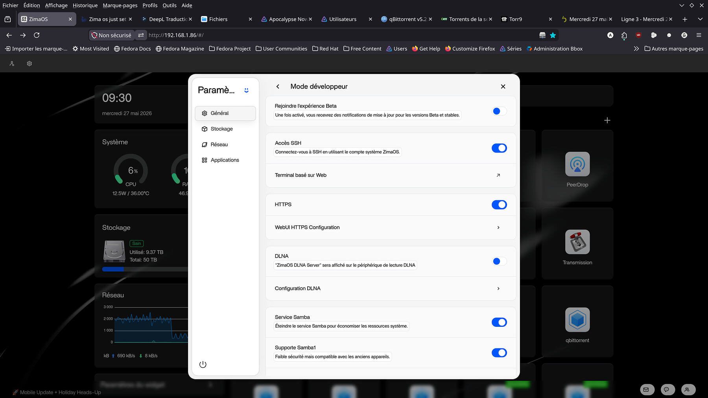Show more bookmarks with the double chevron

pyautogui.click(x=636, y=49)
